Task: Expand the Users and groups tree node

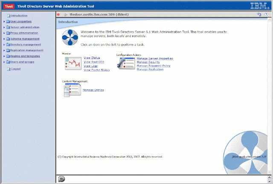Action: (4, 62)
